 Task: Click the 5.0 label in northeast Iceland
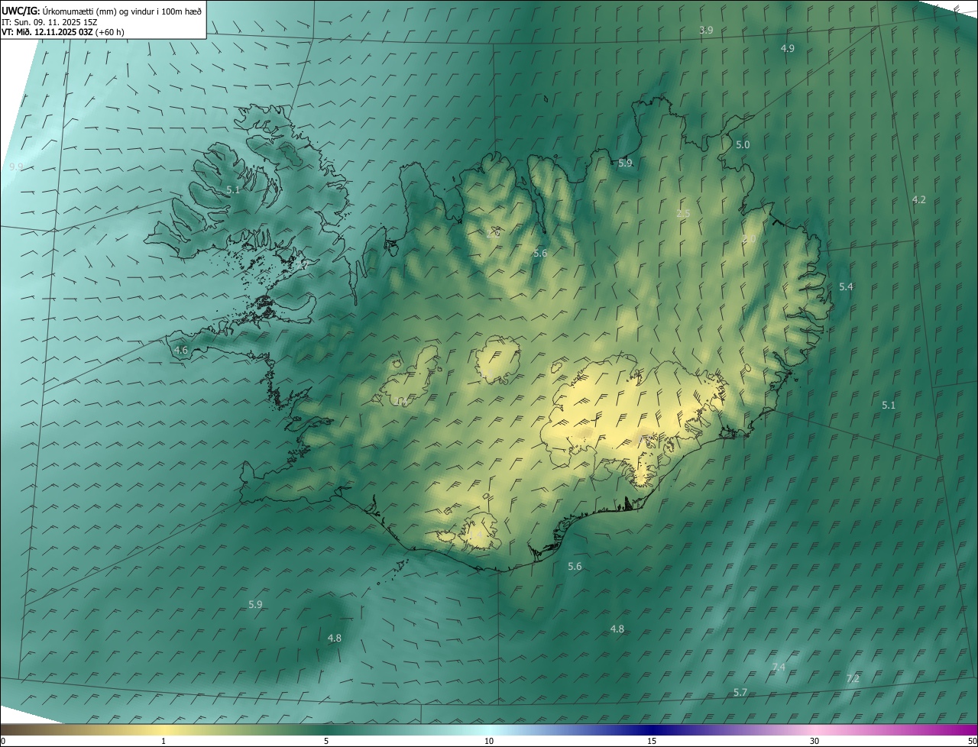pos(743,144)
